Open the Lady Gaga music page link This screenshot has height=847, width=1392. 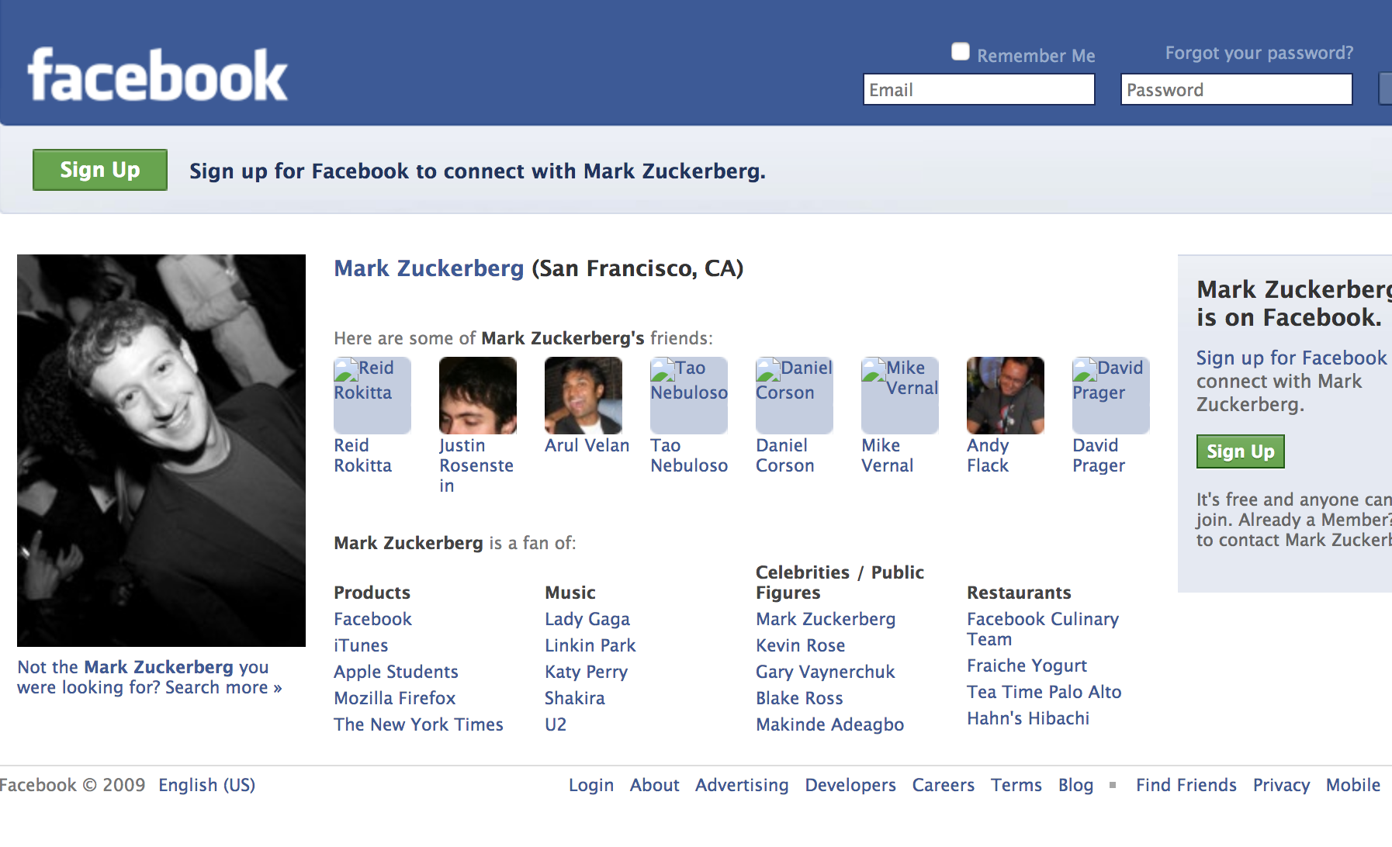pyautogui.click(x=587, y=619)
